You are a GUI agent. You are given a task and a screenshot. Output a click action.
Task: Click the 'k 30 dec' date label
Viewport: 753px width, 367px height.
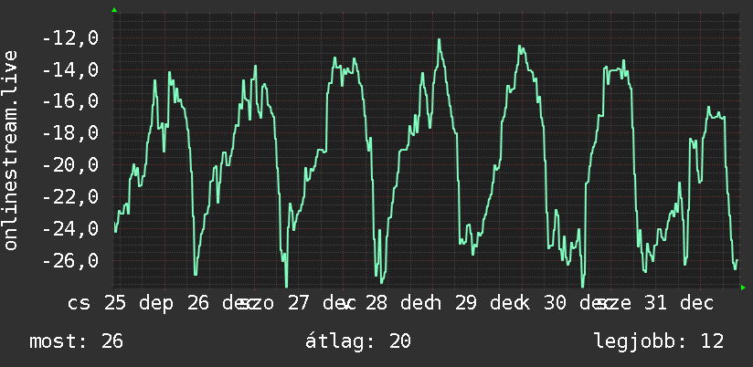567,304
